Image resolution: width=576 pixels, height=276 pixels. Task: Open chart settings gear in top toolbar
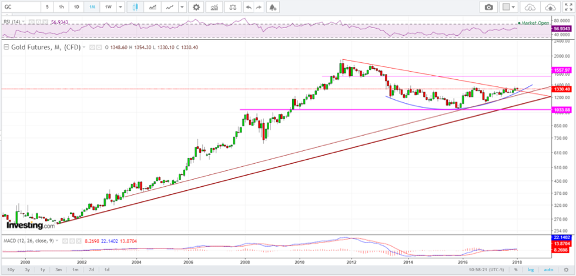(x=196, y=7)
